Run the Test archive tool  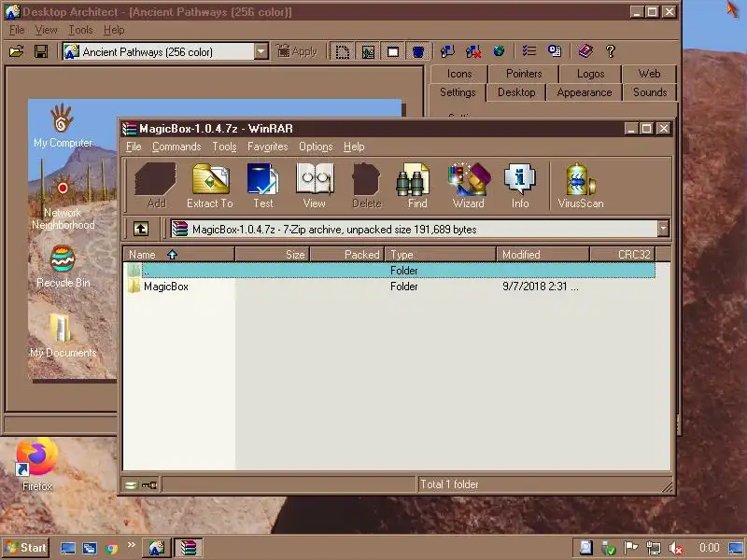[263, 186]
